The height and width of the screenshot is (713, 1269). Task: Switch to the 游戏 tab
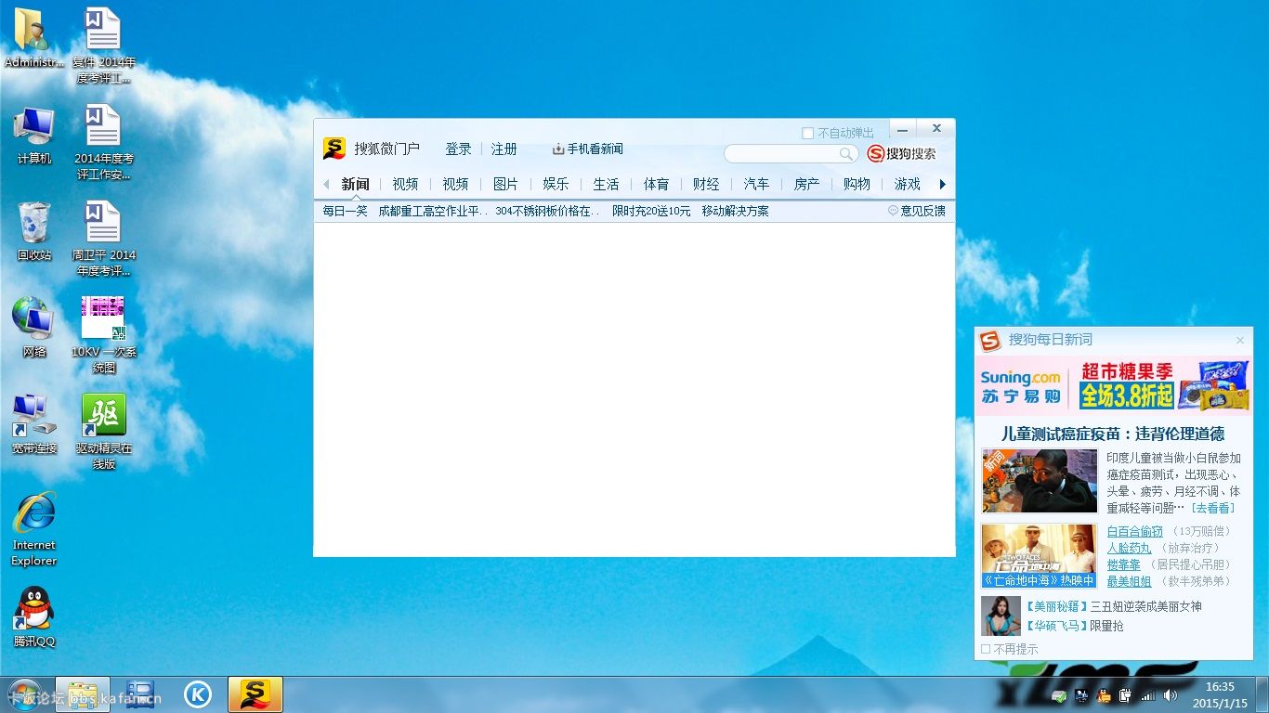907,184
